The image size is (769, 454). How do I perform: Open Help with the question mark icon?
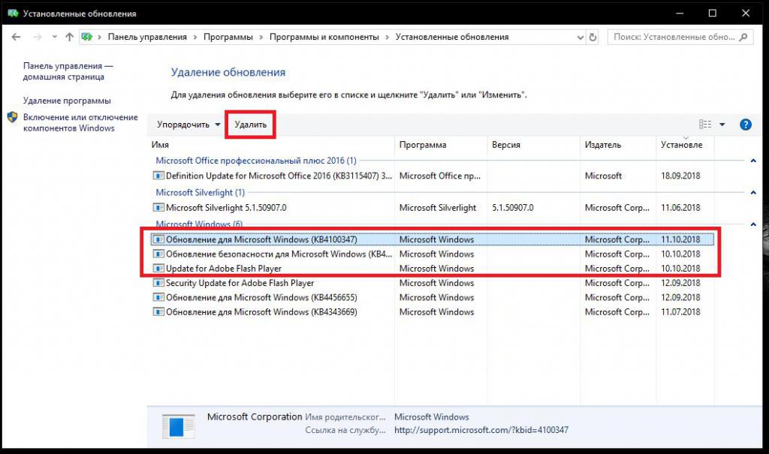click(x=746, y=125)
